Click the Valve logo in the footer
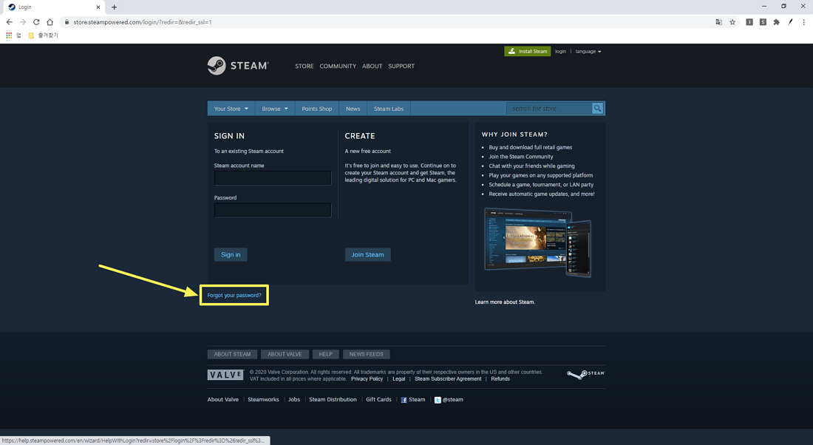The height and width of the screenshot is (445, 813). pos(225,375)
